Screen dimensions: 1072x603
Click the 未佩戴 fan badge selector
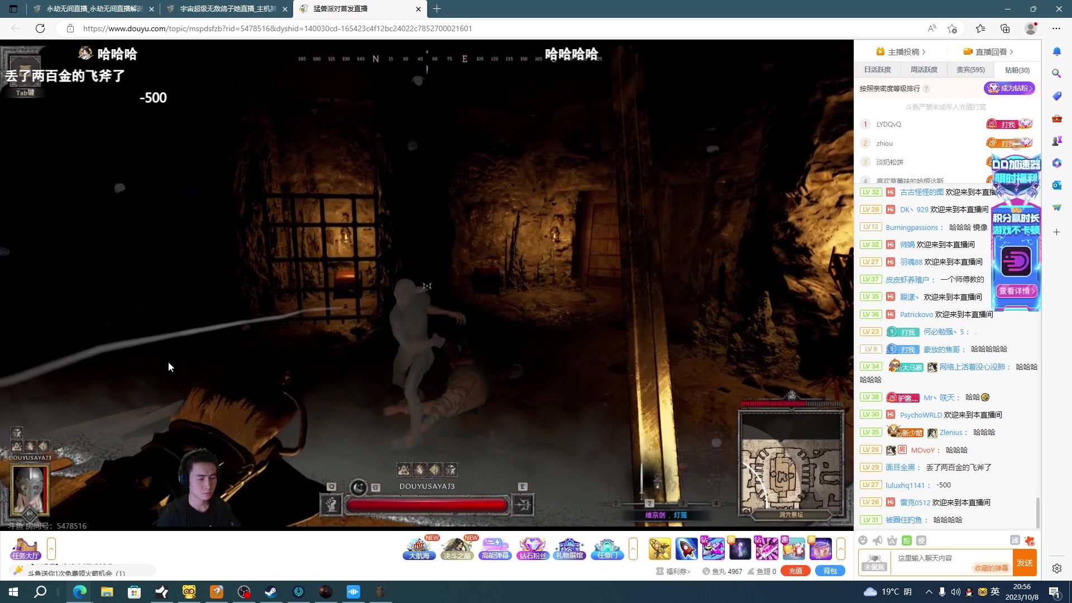pyautogui.click(x=874, y=562)
